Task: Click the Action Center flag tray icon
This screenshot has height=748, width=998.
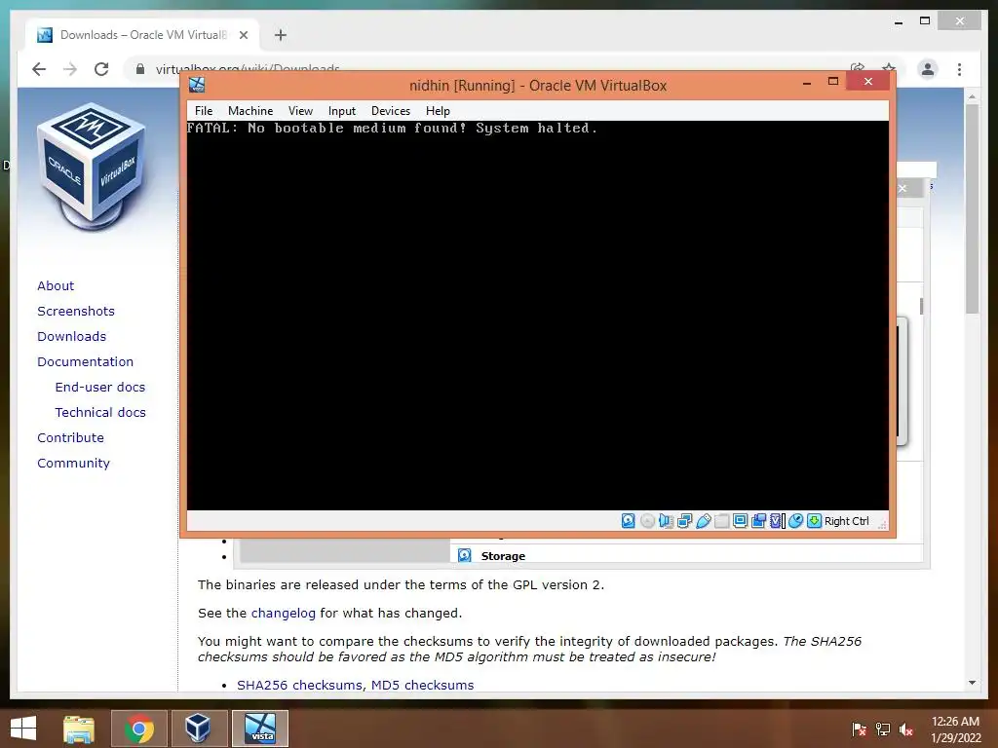Action: 859,729
